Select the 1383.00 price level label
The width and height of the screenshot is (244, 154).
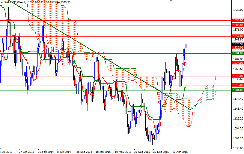[x=237, y=25]
